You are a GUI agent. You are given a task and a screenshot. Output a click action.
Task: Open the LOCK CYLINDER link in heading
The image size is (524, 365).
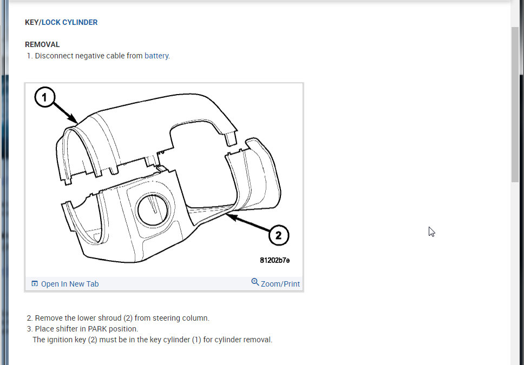tap(69, 22)
